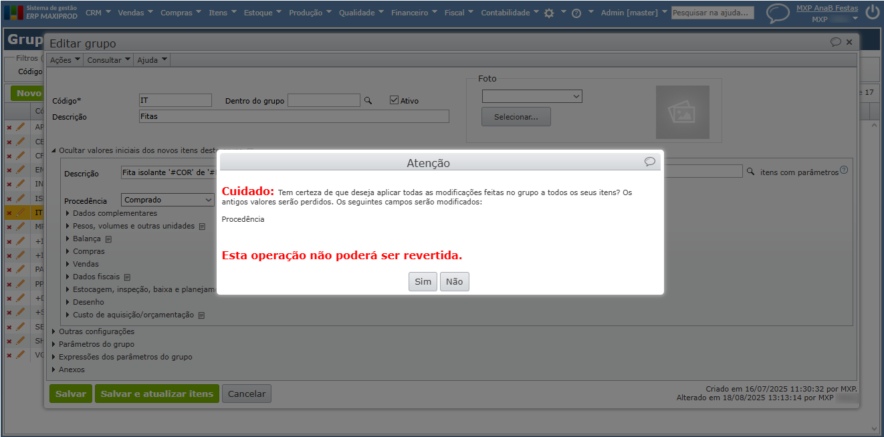Click the note icon beside Balança
Viewport: 884px width, 437px height.
click(108, 239)
